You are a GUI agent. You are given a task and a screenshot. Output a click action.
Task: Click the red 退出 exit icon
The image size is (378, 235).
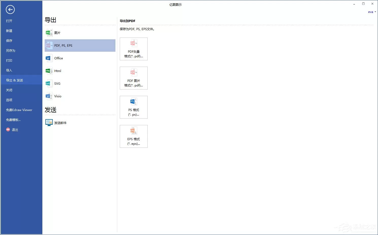(x=8, y=130)
